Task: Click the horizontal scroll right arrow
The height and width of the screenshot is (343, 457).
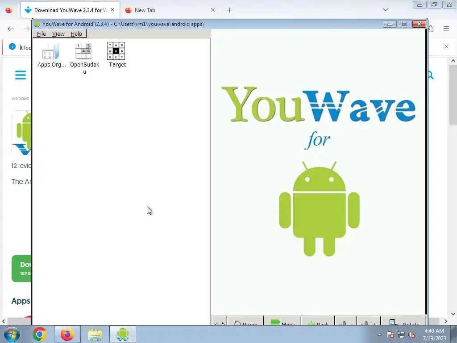Action: click(446, 321)
